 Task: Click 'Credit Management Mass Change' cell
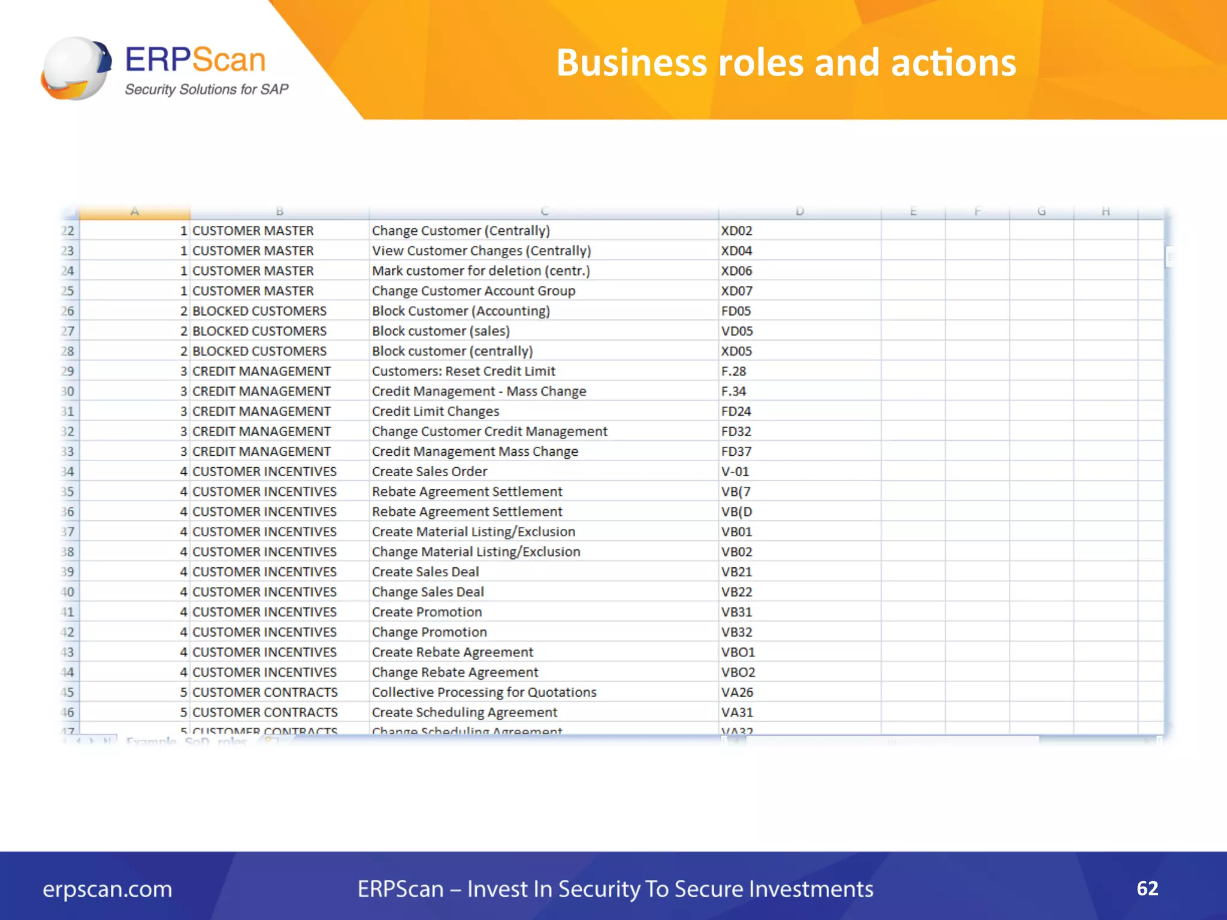(544, 451)
